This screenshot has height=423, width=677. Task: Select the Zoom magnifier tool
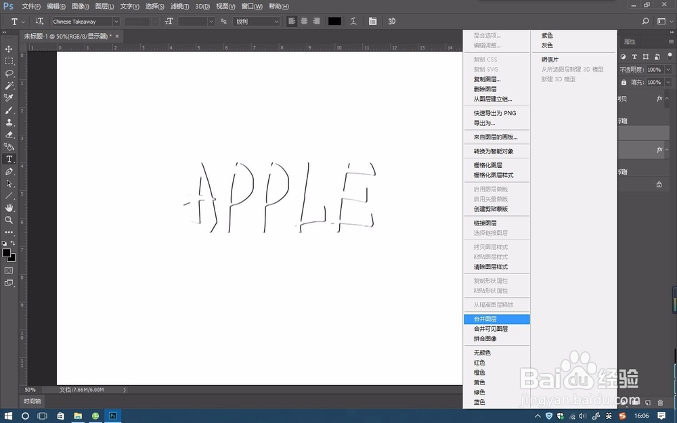[x=9, y=220]
